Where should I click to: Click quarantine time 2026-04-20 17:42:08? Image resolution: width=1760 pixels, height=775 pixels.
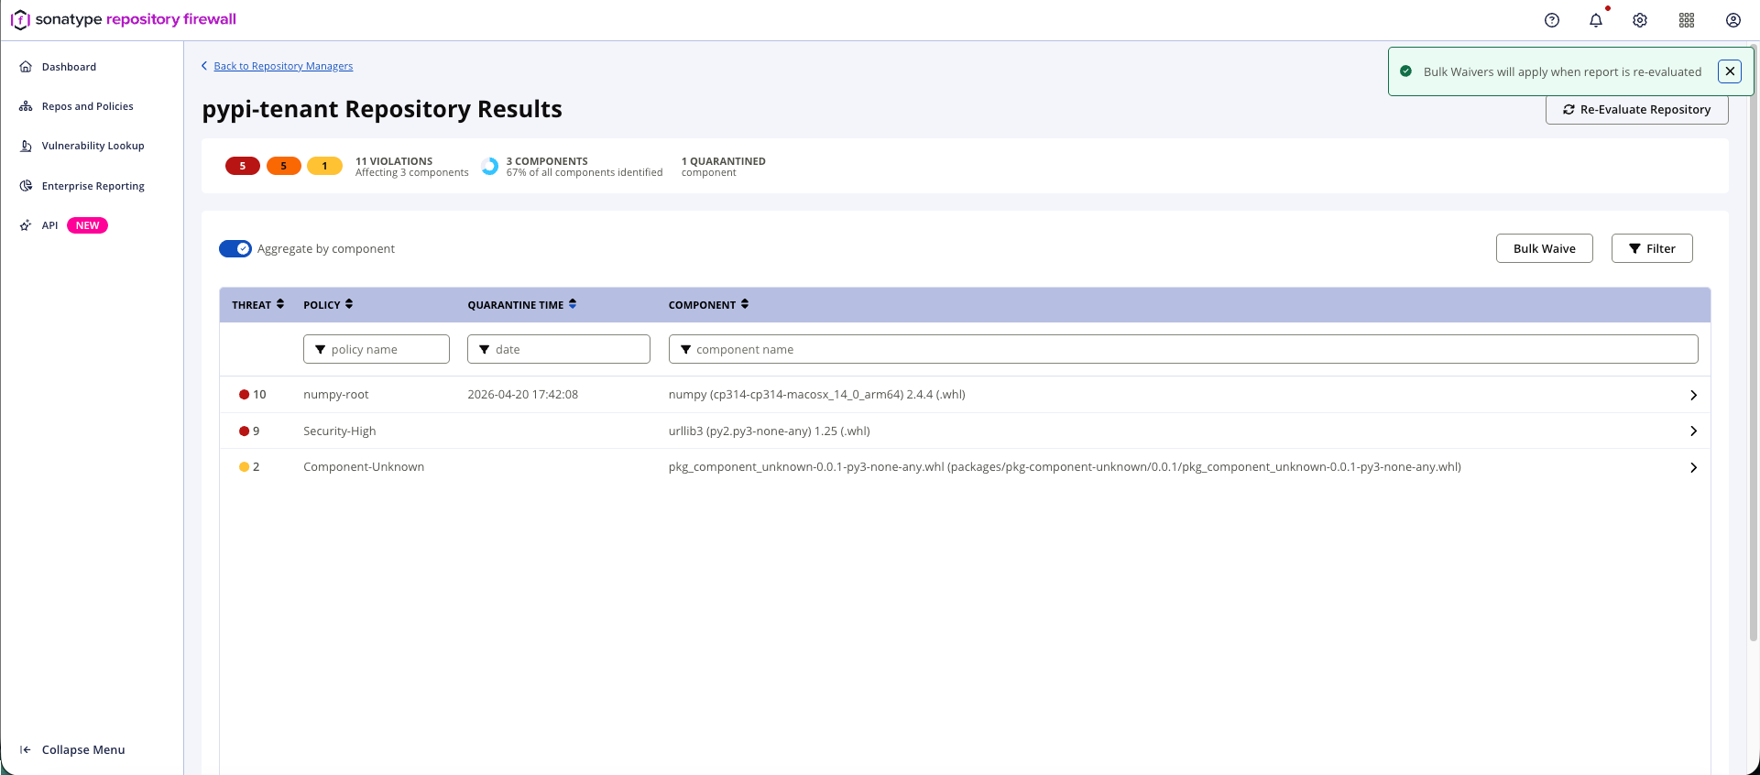pyautogui.click(x=523, y=395)
